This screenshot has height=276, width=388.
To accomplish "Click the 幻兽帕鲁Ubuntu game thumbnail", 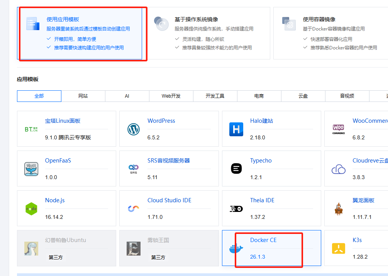I will click(x=31, y=249).
